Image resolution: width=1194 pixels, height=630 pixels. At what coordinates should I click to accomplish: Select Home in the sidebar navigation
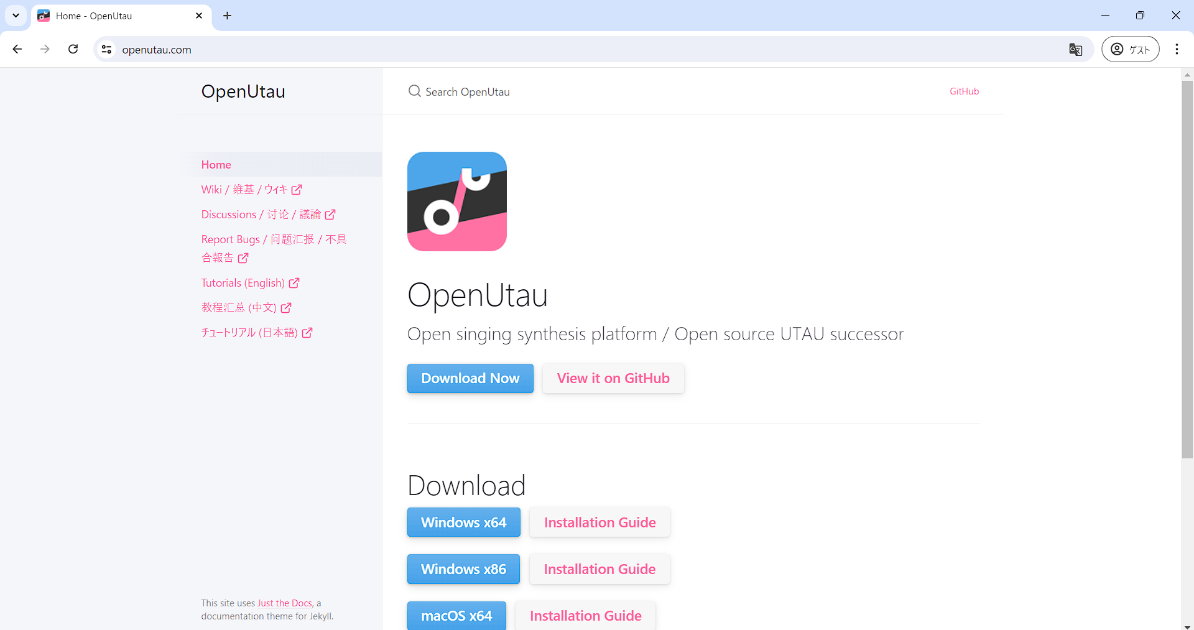coord(279,165)
